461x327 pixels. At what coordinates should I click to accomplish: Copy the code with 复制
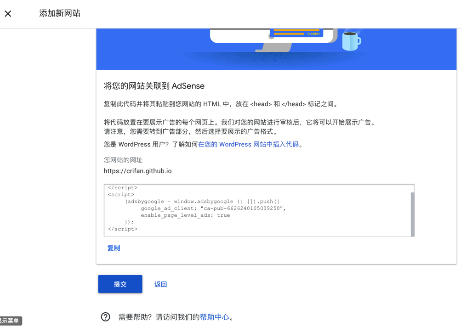(x=114, y=248)
